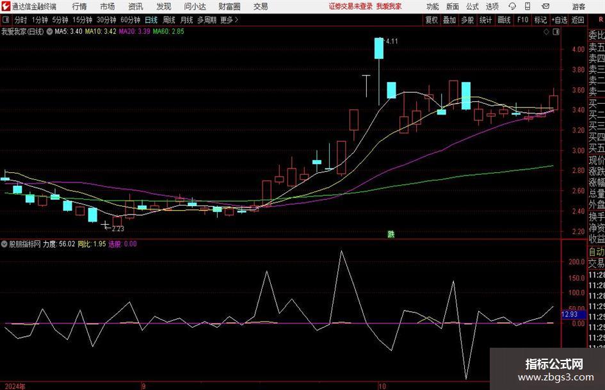Click the red R icon at the right edge
The image size is (605, 390).
pos(601,20)
